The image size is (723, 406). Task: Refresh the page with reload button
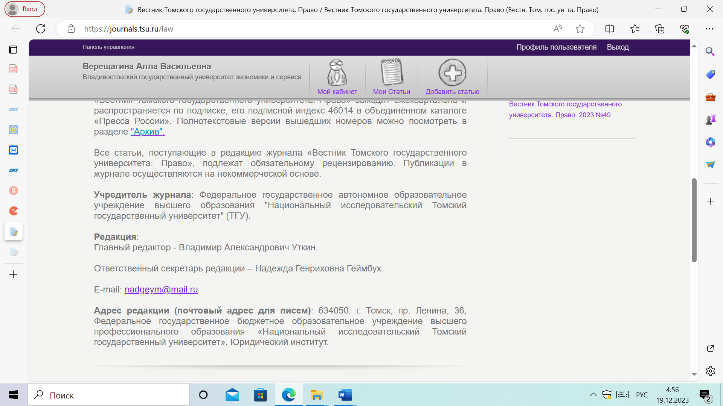(x=41, y=29)
